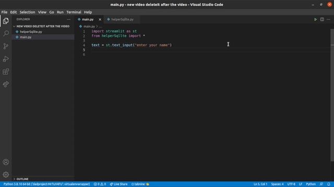The width and height of the screenshot is (334, 187).
Task: Split the editor to the right
Action: [322, 19]
